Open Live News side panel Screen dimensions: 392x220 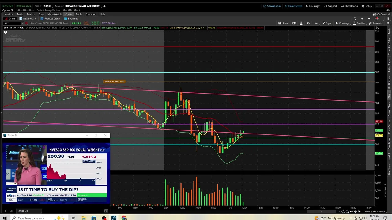[389, 170]
